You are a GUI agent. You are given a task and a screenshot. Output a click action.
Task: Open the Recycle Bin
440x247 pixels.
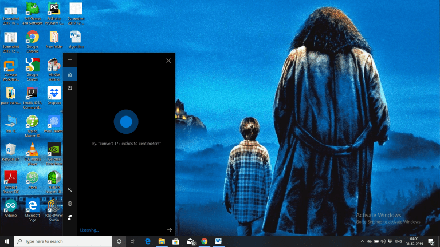[x=11, y=152]
